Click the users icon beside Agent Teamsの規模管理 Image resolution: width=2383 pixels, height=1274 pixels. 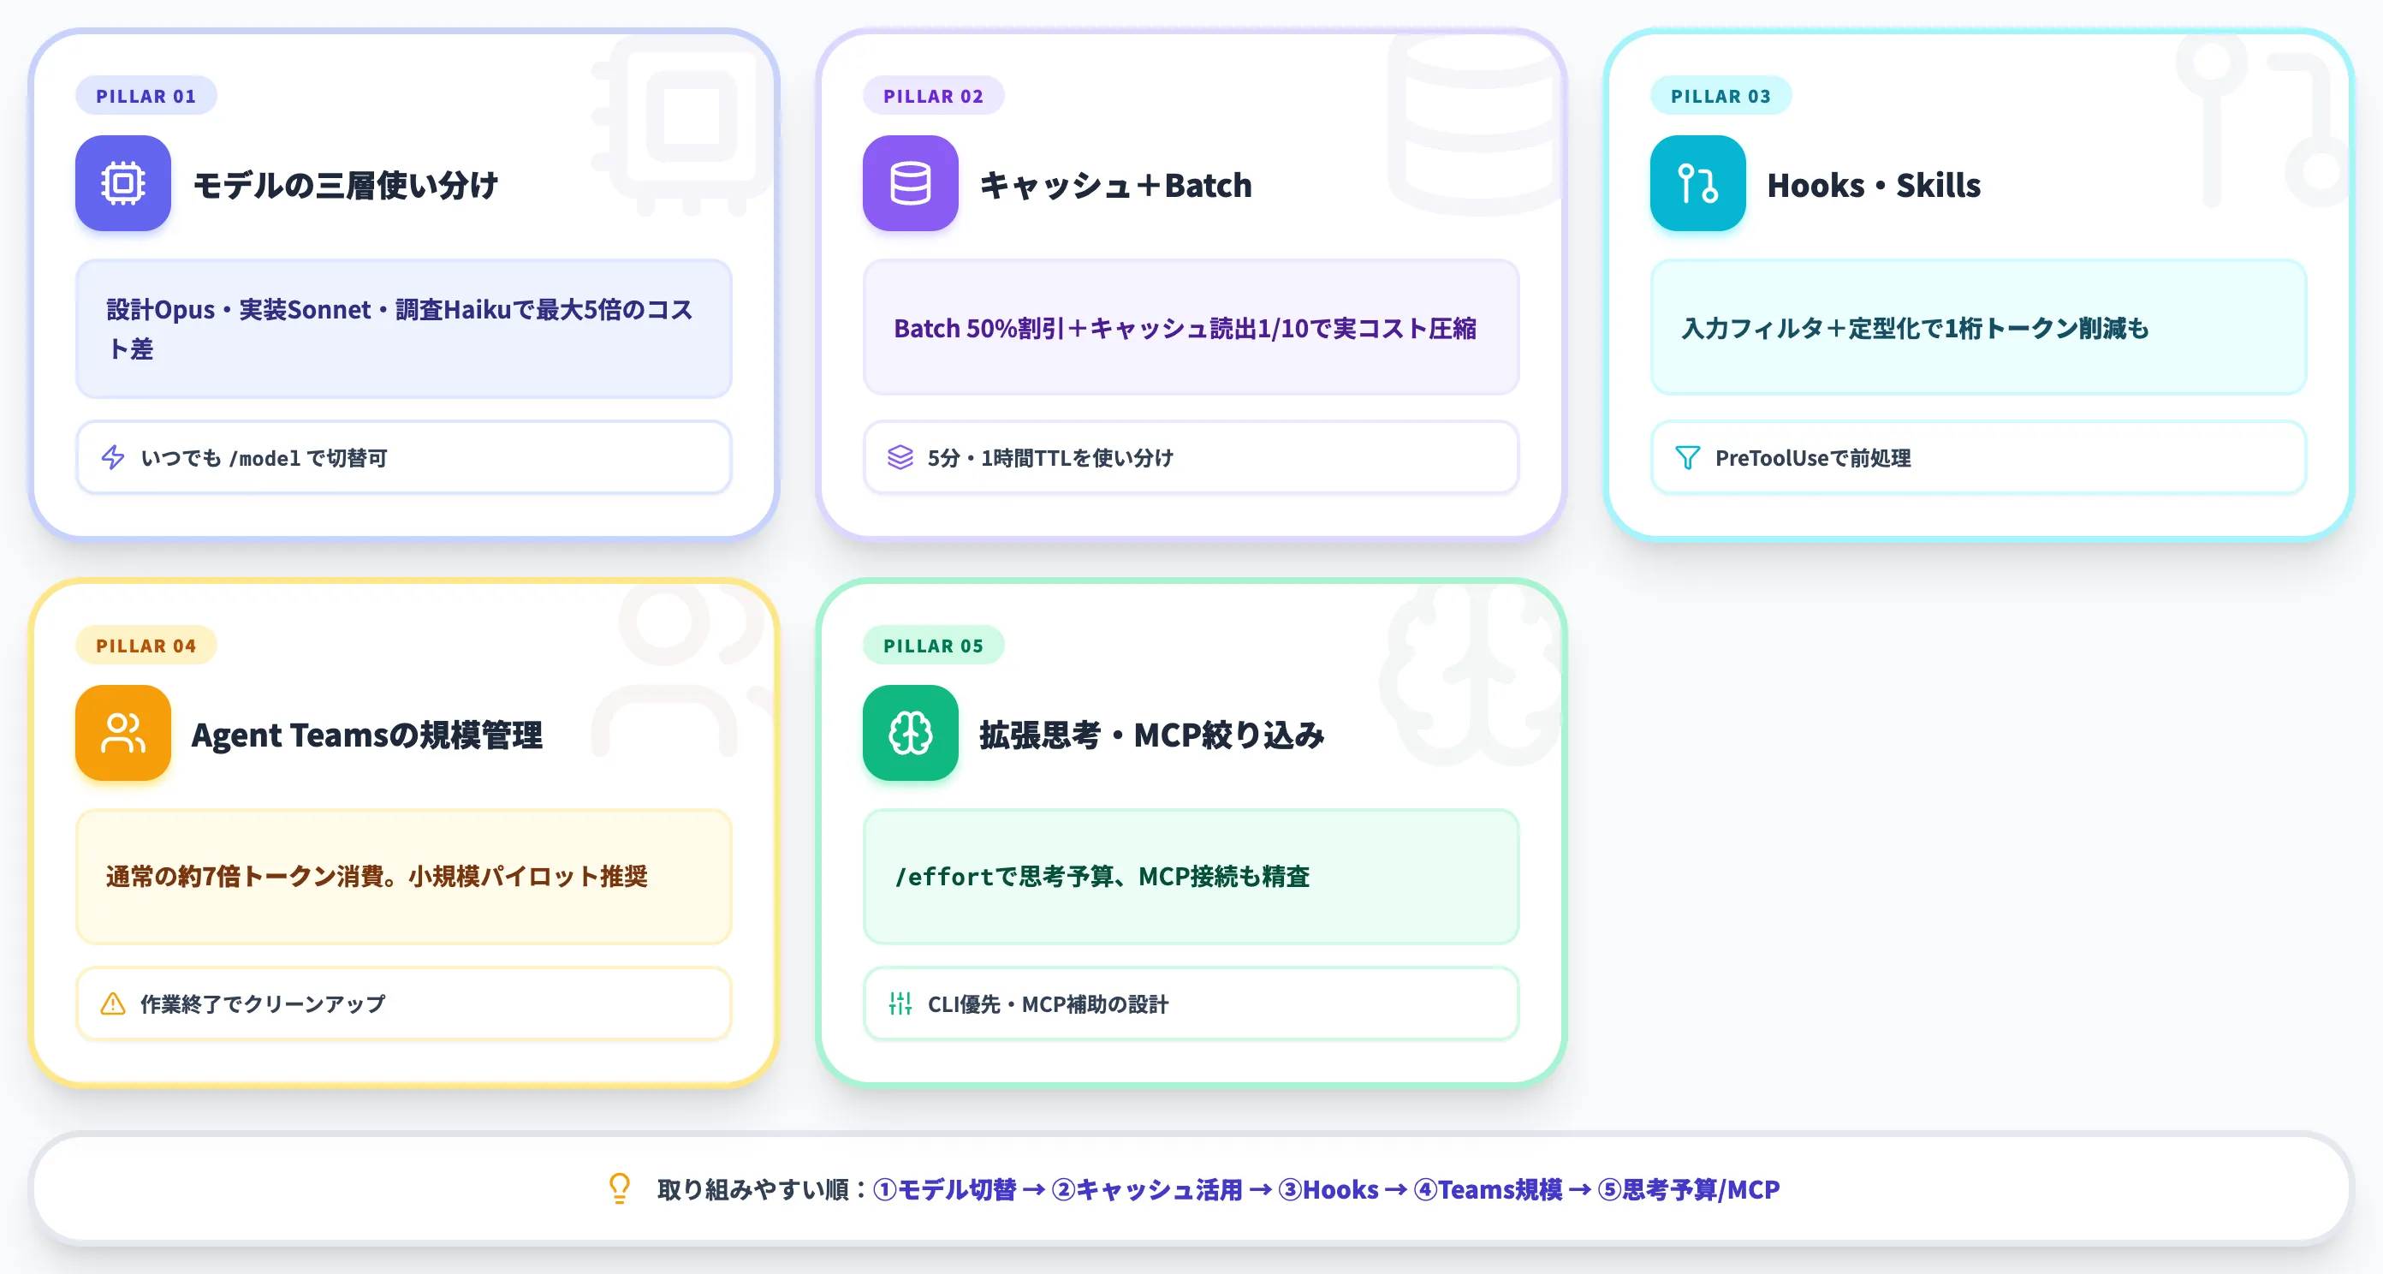pos(123,733)
